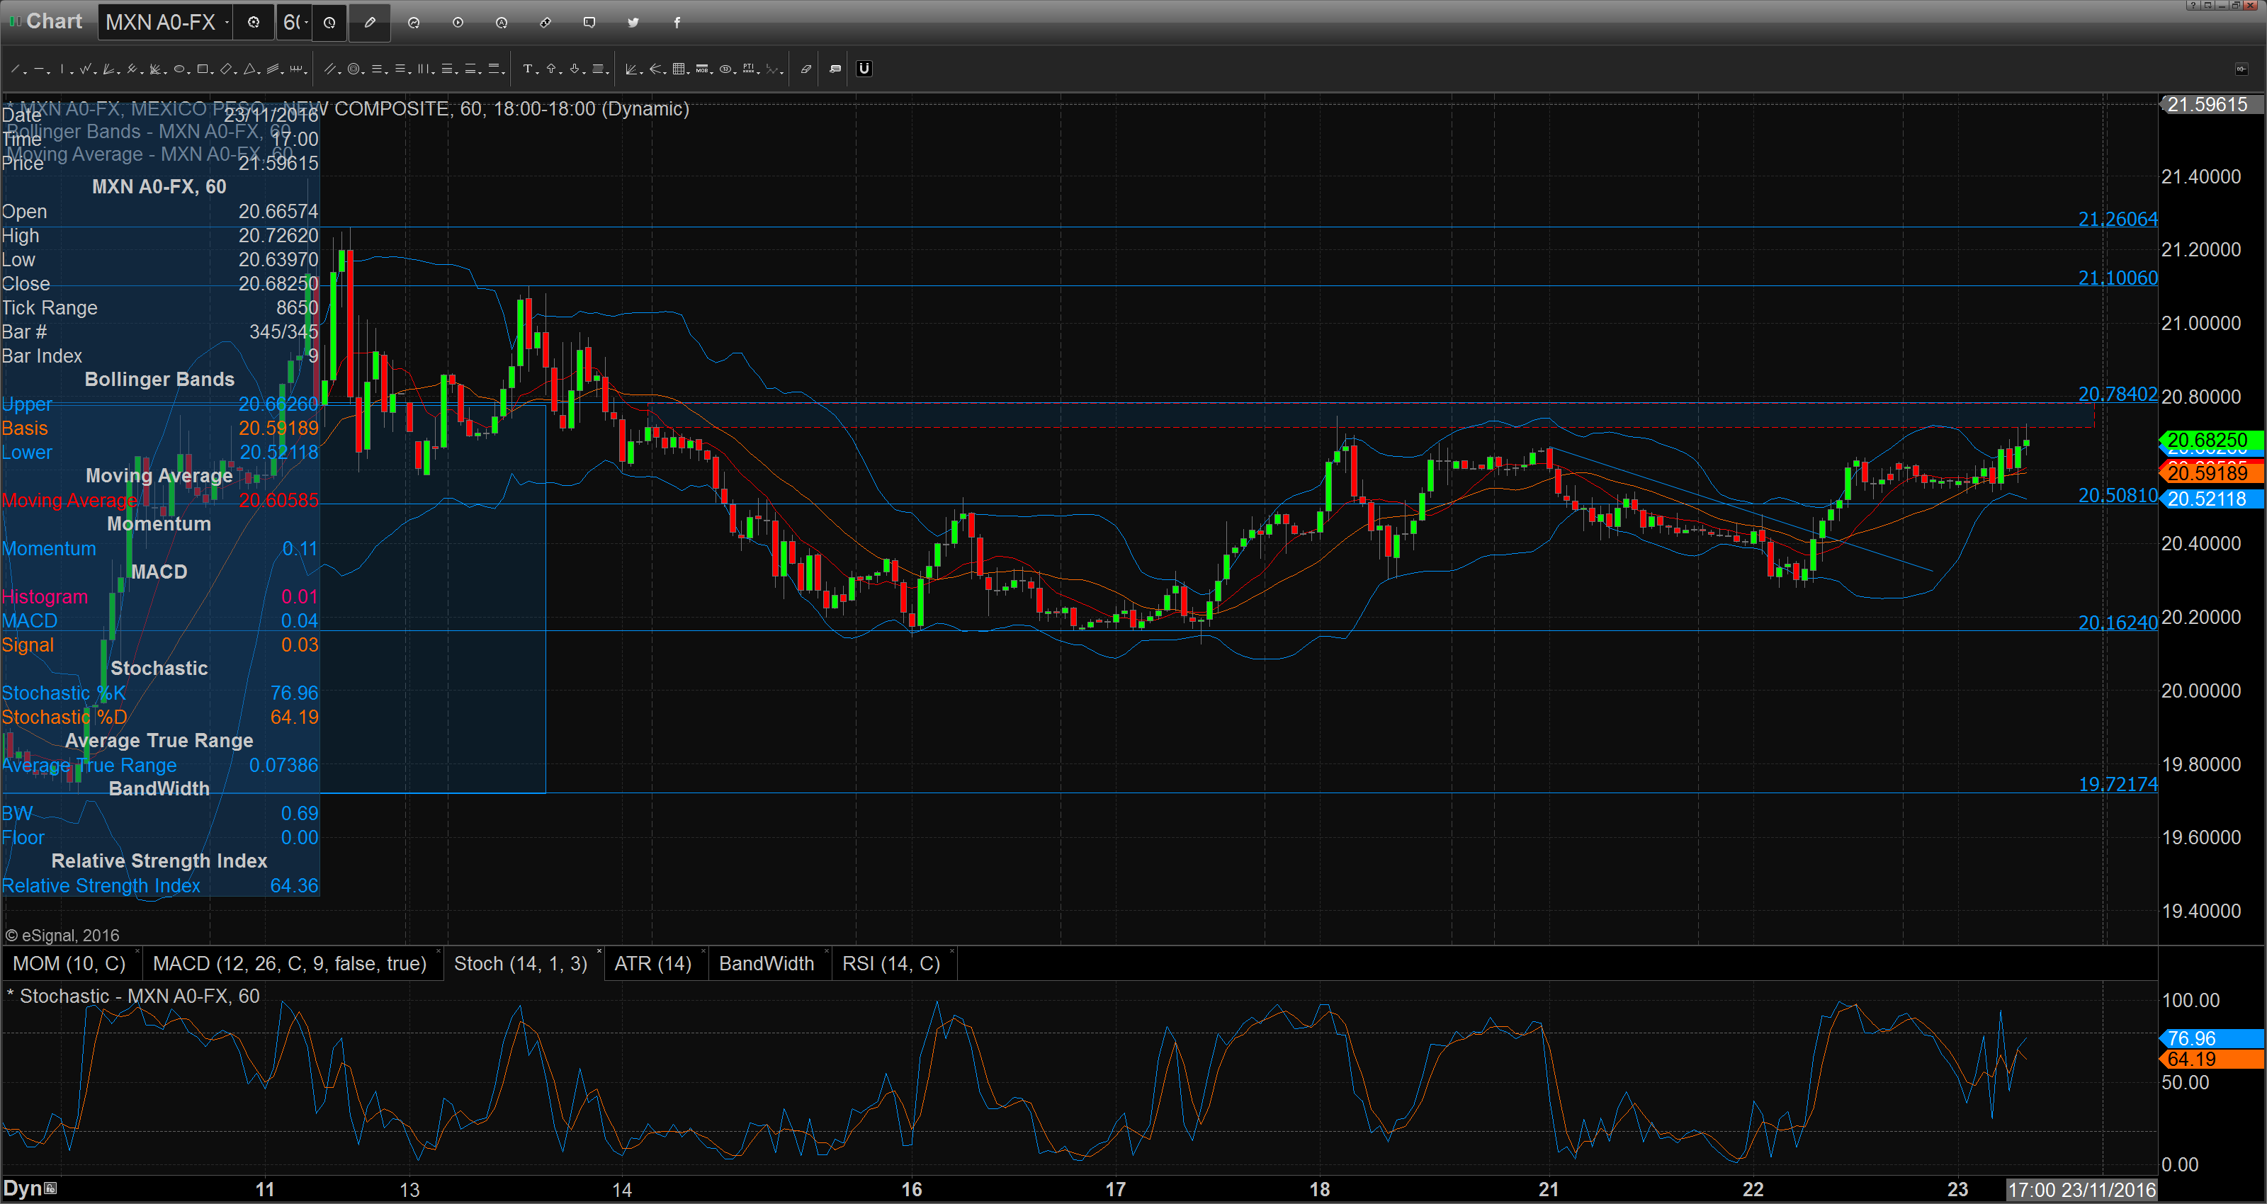This screenshot has height=1204, width=2267.
Task: Select the concentric circles Fibonacci tool
Action: (x=354, y=69)
